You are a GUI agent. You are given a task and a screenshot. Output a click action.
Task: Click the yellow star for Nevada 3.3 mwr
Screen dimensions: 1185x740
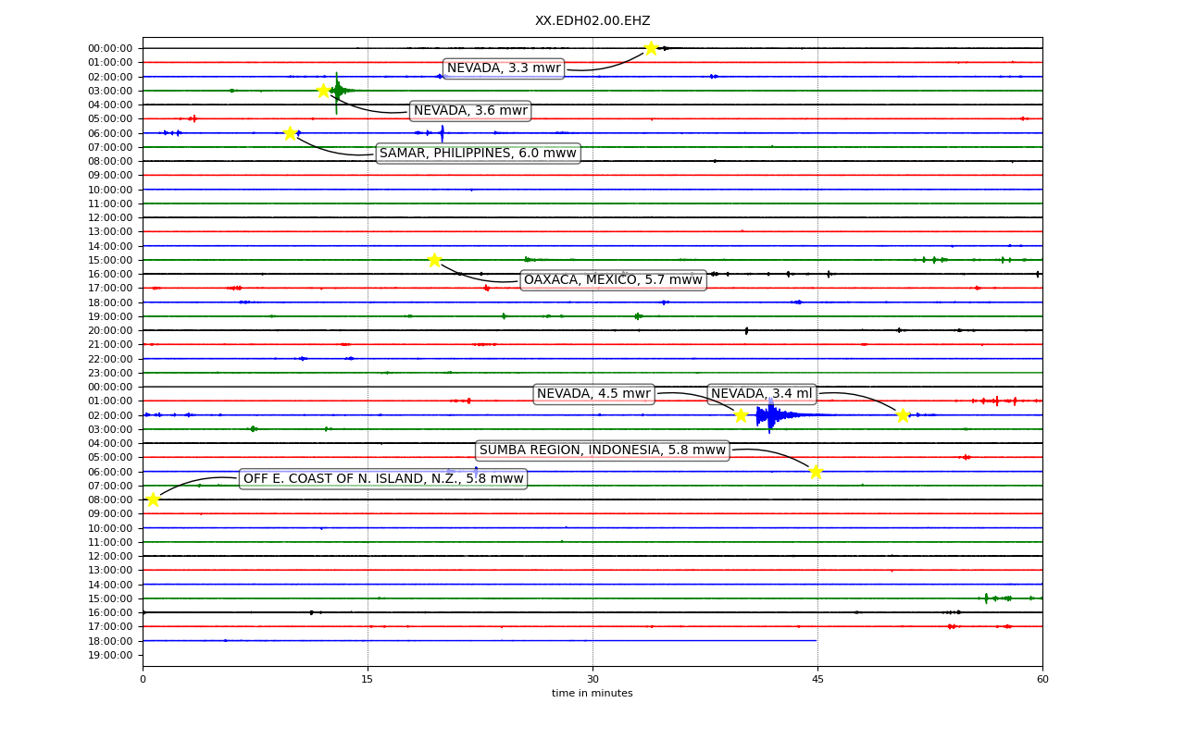pyautogui.click(x=651, y=48)
